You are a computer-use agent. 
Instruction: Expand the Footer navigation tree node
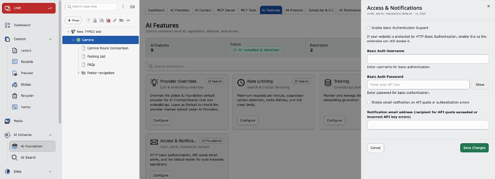(x=78, y=73)
